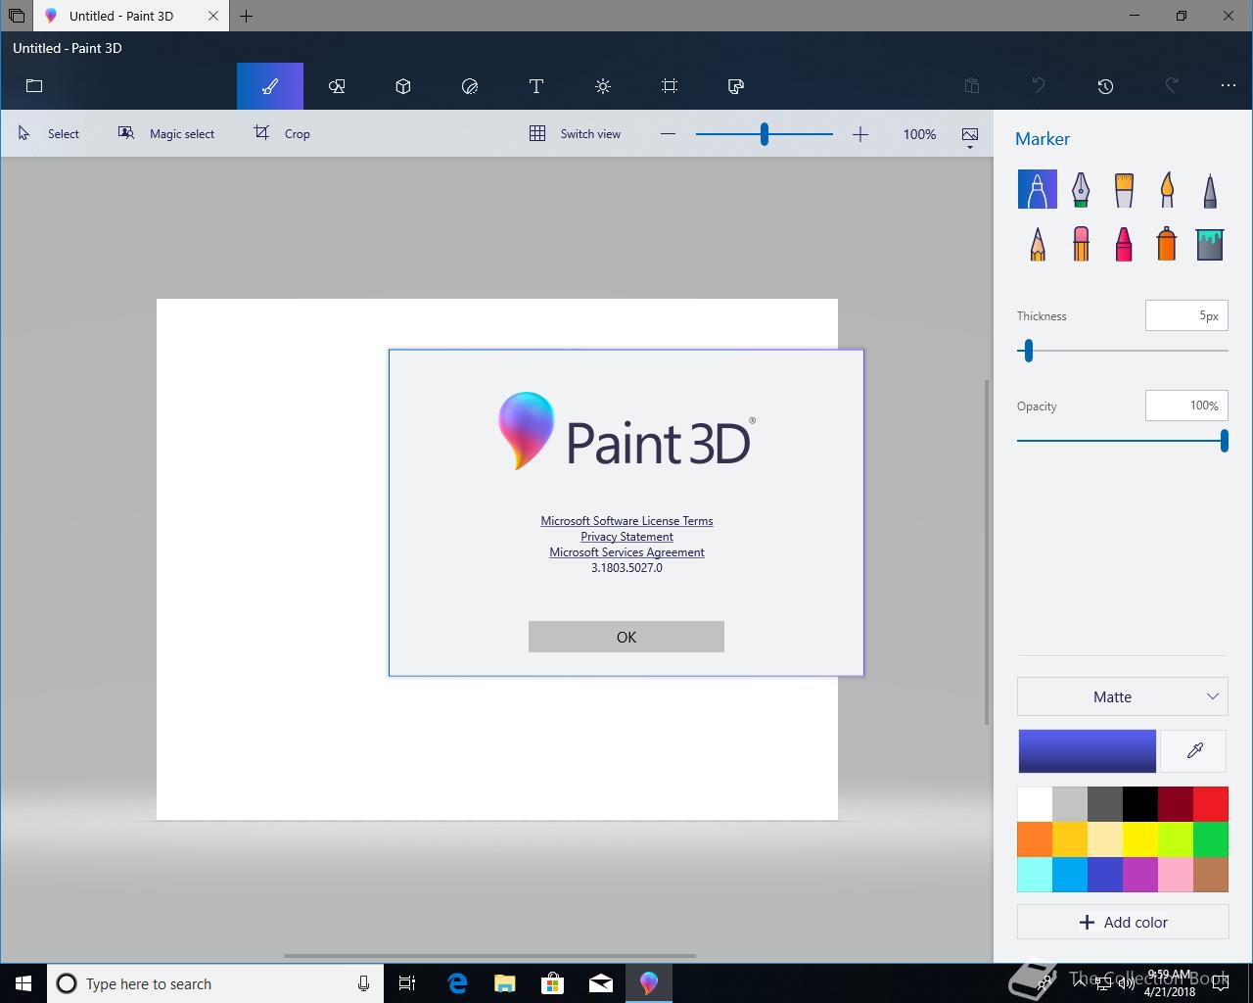Pick the white color swatch
The image size is (1253, 1003).
point(1035,804)
